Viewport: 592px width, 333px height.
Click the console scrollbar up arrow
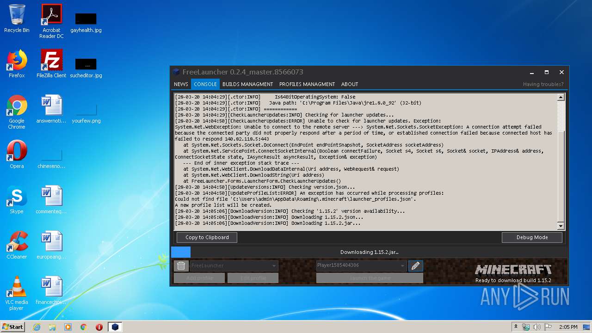(561, 97)
